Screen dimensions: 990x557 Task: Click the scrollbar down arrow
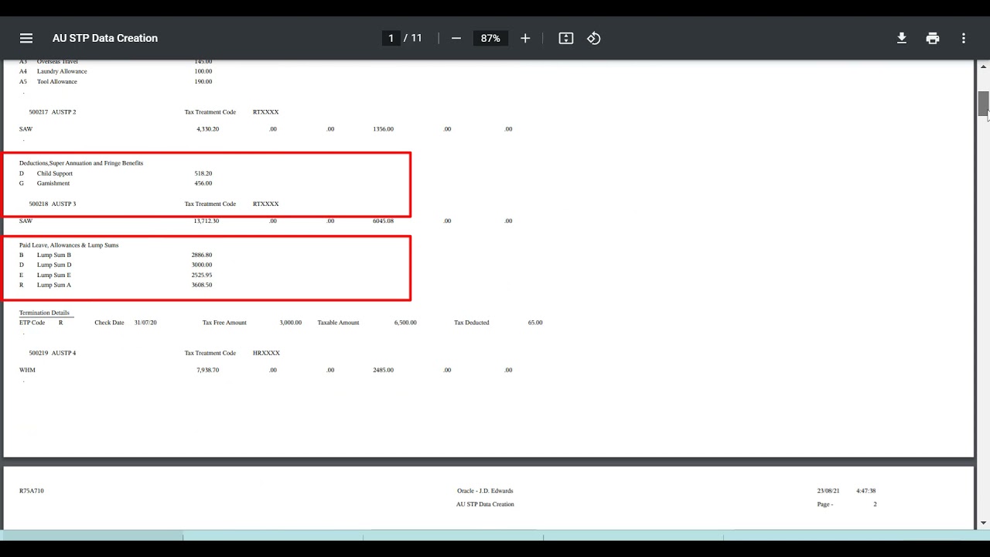coord(983,523)
